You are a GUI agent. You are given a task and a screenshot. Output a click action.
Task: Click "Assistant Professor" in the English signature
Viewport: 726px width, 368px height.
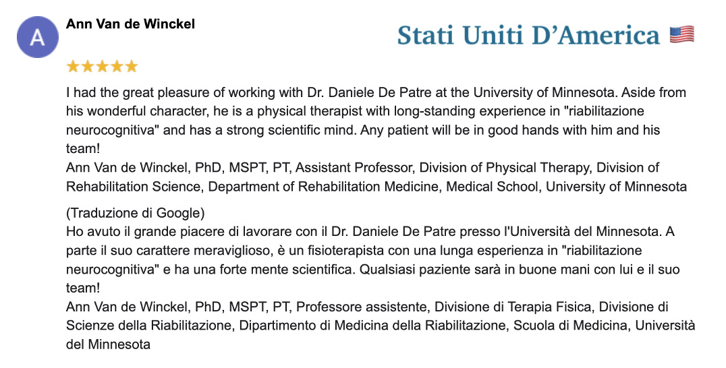(354, 168)
